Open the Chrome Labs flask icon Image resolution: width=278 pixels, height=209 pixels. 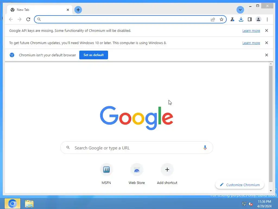click(x=232, y=19)
